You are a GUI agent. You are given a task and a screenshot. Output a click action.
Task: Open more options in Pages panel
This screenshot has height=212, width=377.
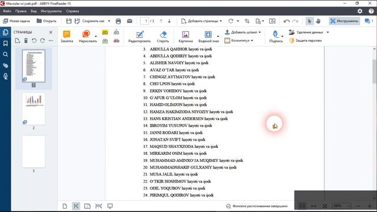(51, 41)
